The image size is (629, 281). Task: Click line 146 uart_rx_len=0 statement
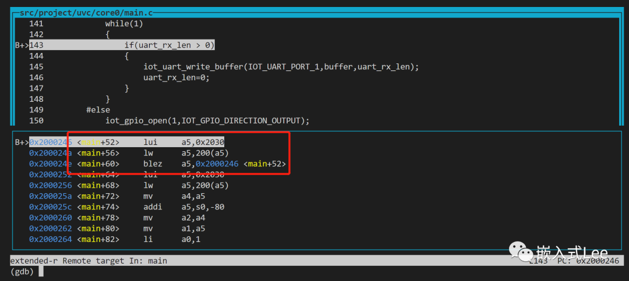pyautogui.click(x=176, y=78)
